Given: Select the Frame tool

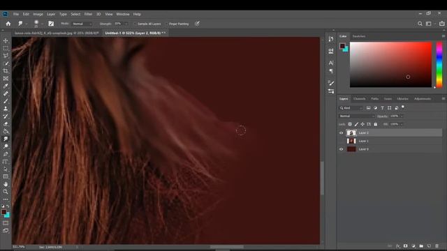Looking at the screenshot, I should click(6, 79).
